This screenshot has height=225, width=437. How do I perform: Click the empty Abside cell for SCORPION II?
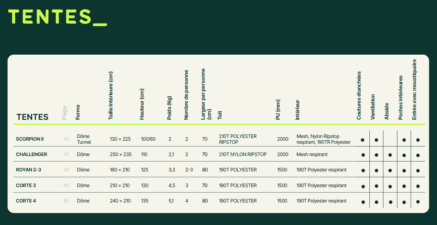390,139
